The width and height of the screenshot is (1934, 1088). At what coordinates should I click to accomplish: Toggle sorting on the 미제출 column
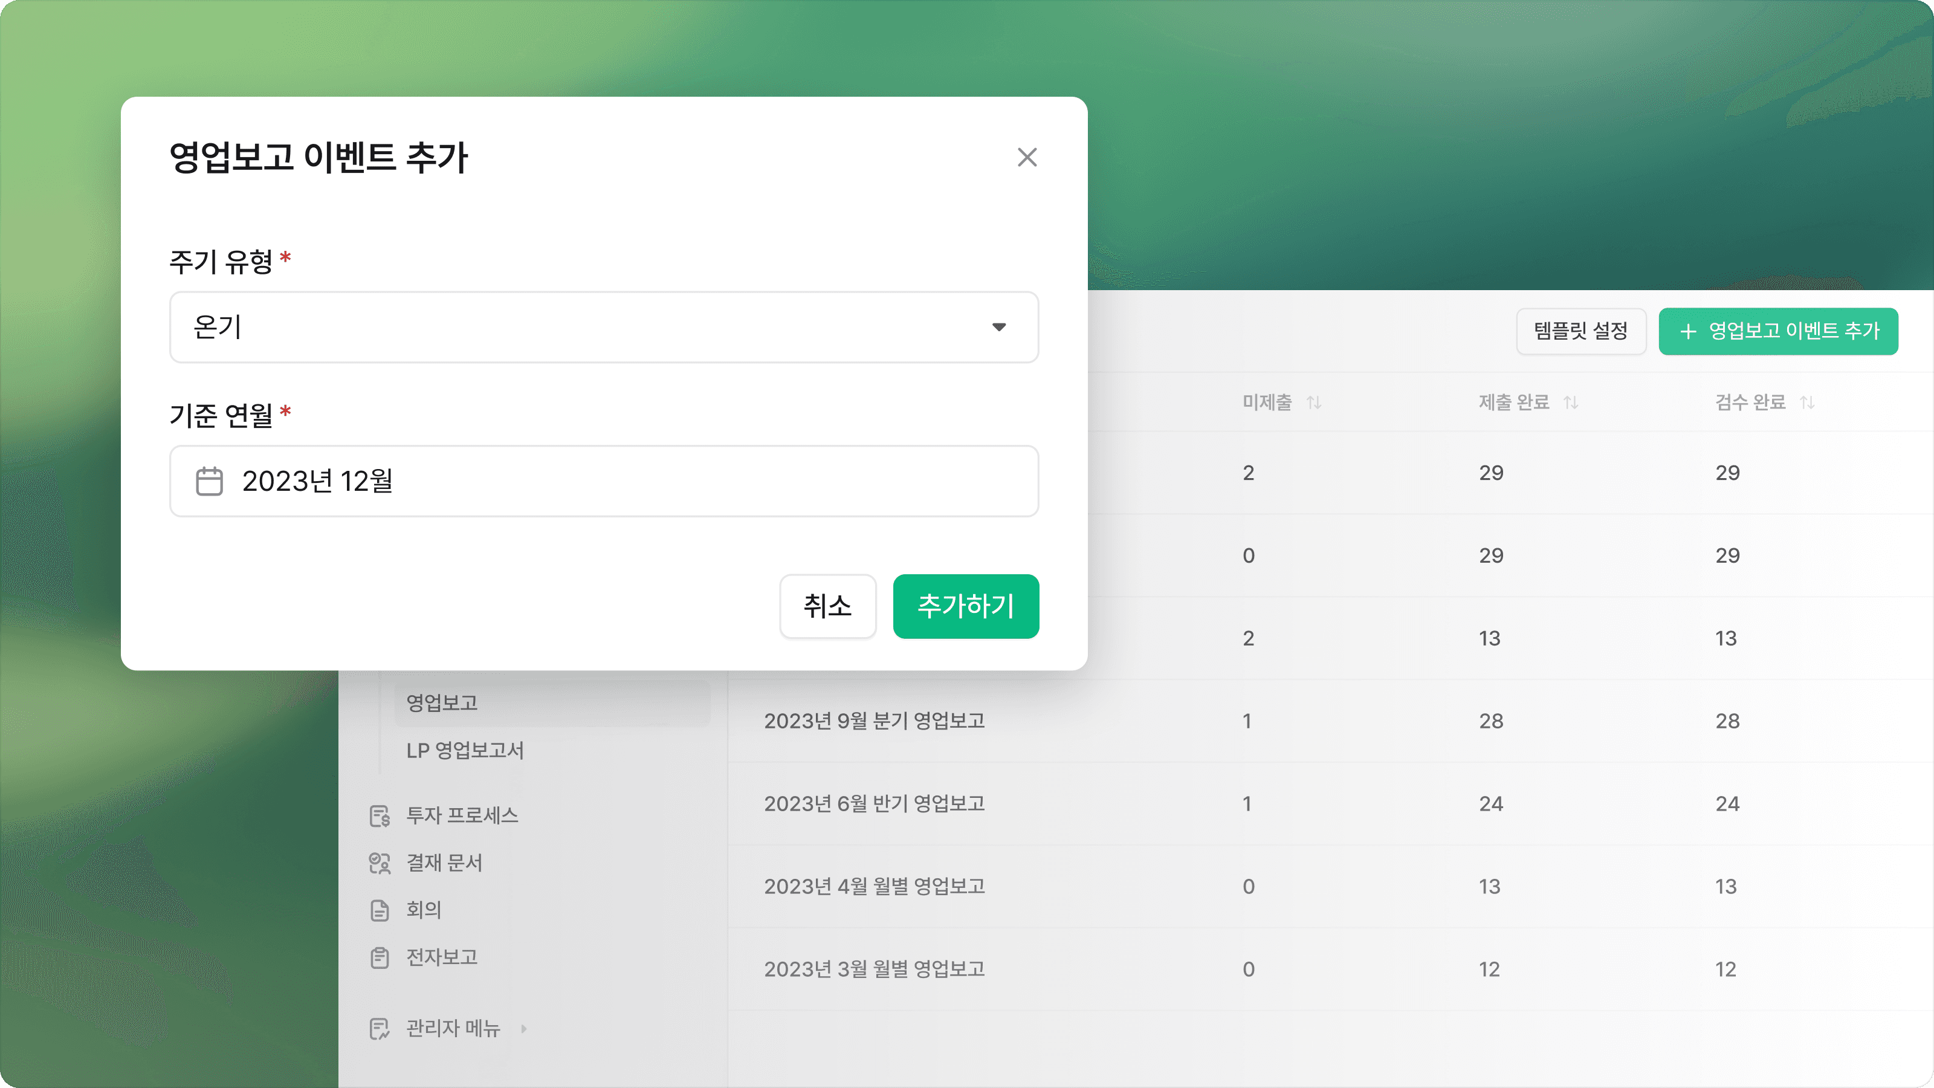[1315, 403]
